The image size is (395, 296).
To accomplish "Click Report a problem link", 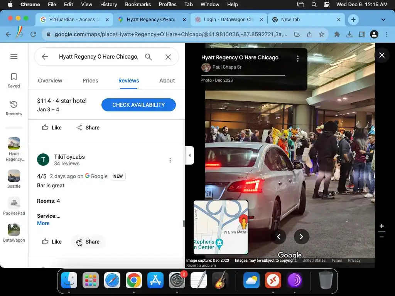I will 201,265.
